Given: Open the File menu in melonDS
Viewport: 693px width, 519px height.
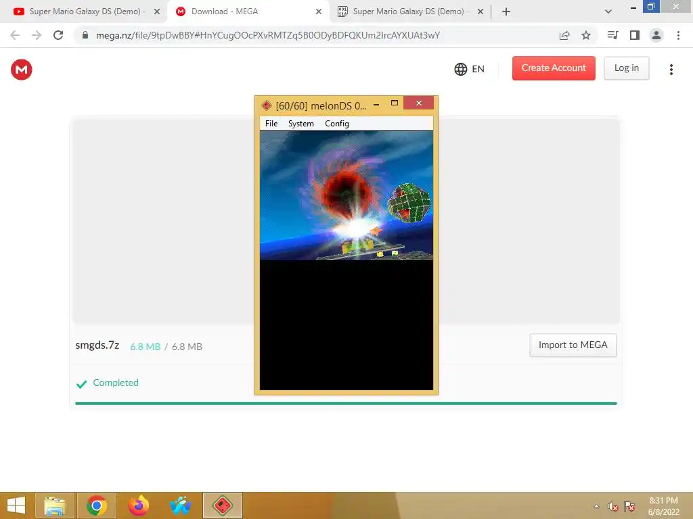Looking at the screenshot, I should coord(271,124).
